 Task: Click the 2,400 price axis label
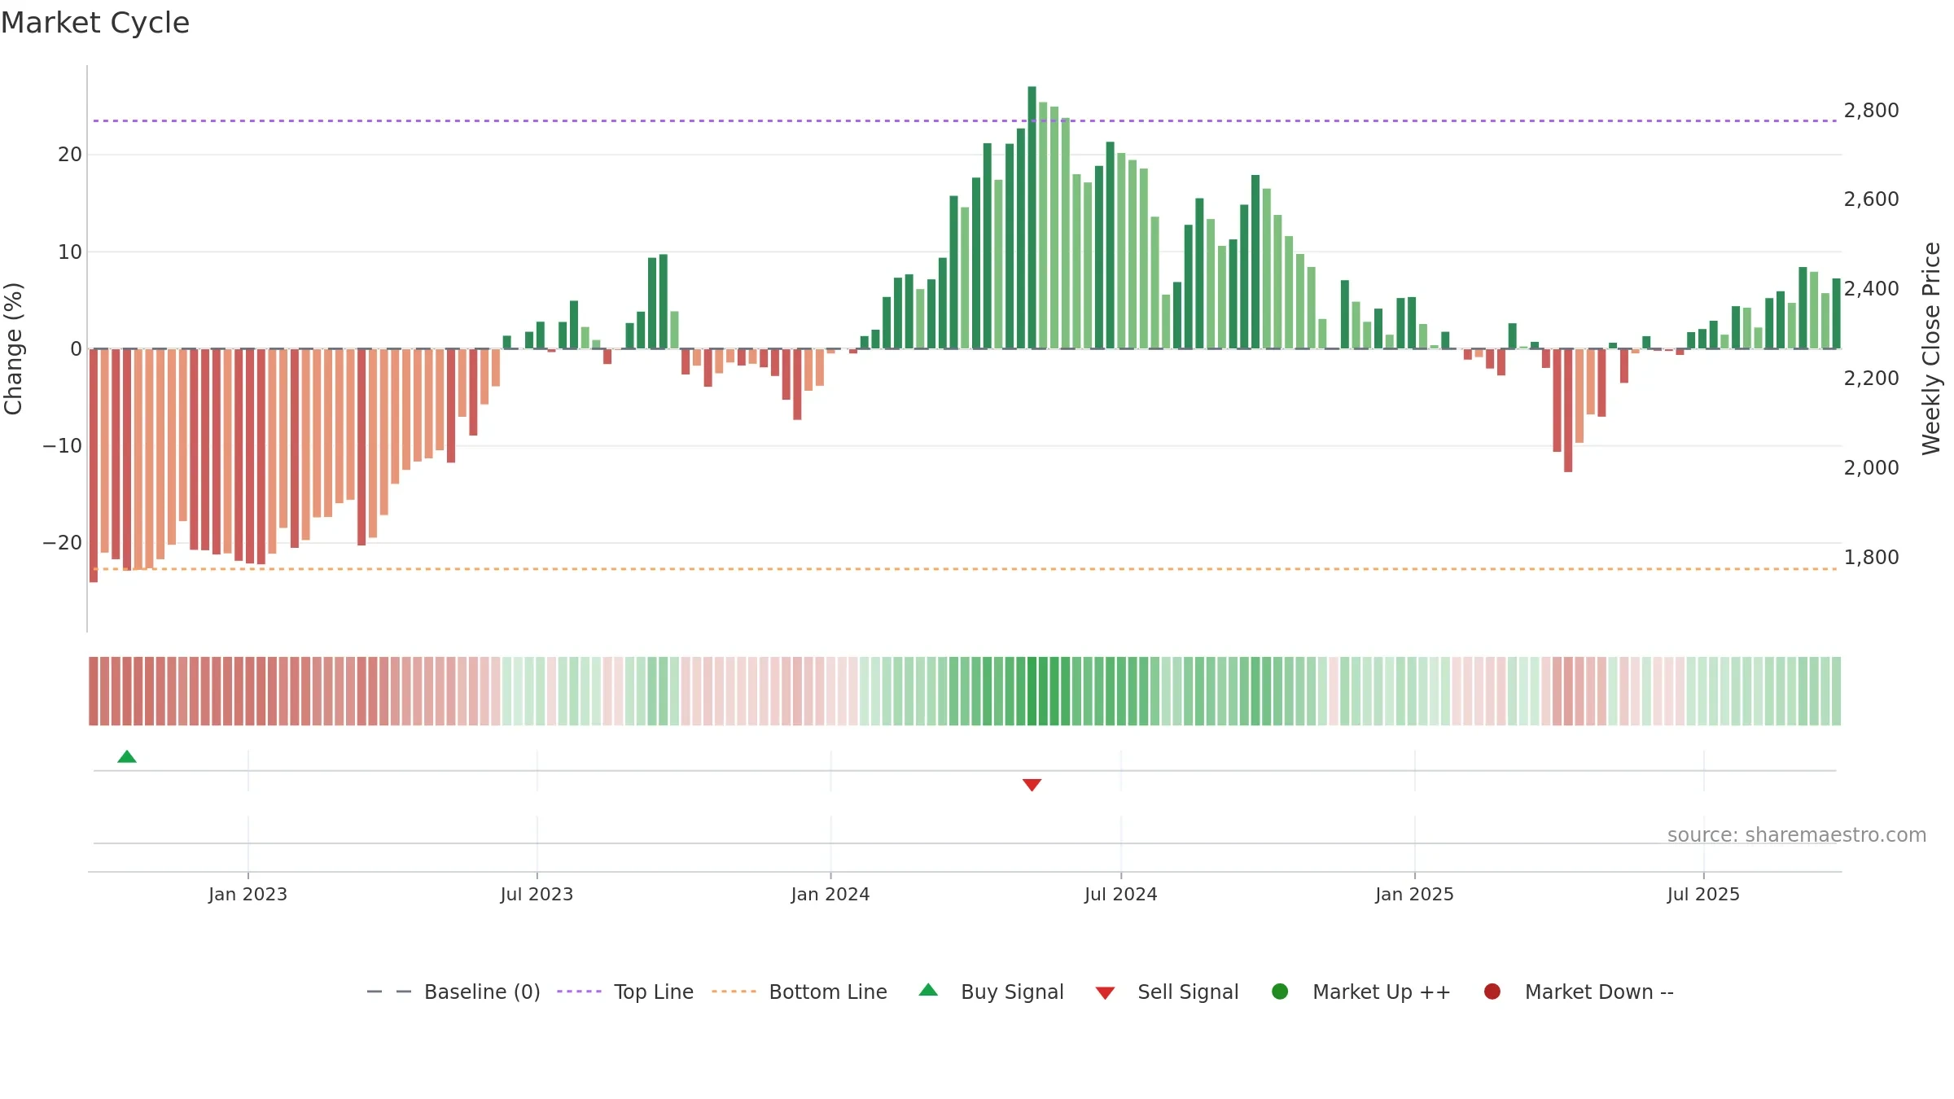point(1871,289)
